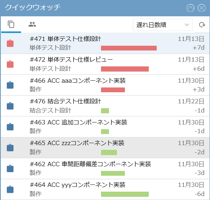The image size is (210, 200).
Task: Refresh the quick watch list
Action: pos(202,25)
